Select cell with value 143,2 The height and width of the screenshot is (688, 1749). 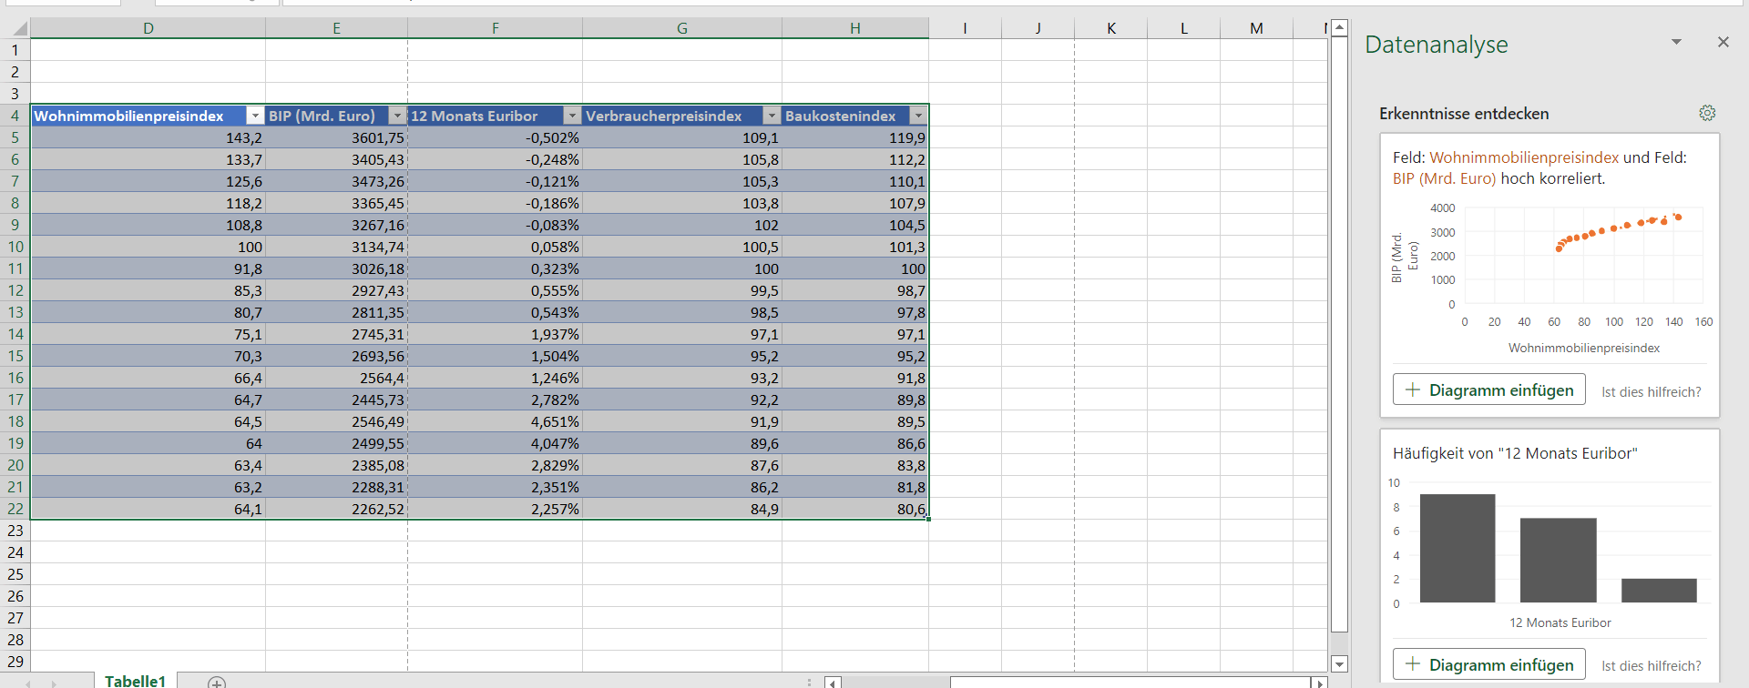pos(148,137)
